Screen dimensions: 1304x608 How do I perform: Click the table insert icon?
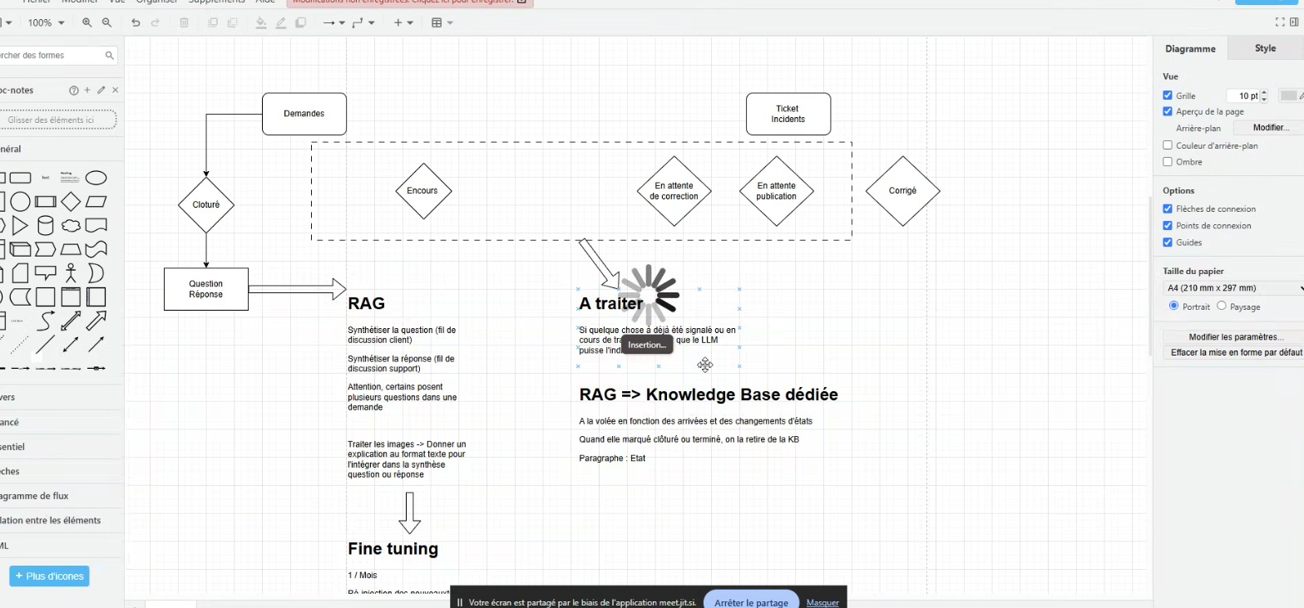[x=437, y=22]
